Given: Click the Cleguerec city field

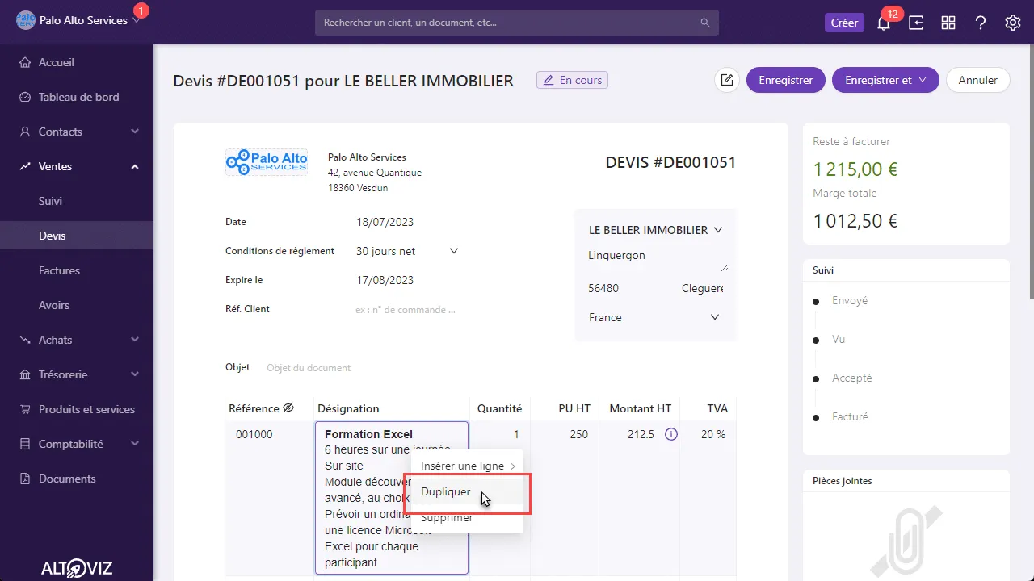Looking at the screenshot, I should (x=701, y=288).
